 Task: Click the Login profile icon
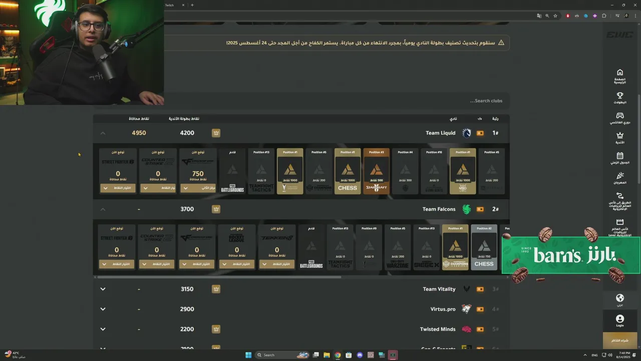point(620,318)
